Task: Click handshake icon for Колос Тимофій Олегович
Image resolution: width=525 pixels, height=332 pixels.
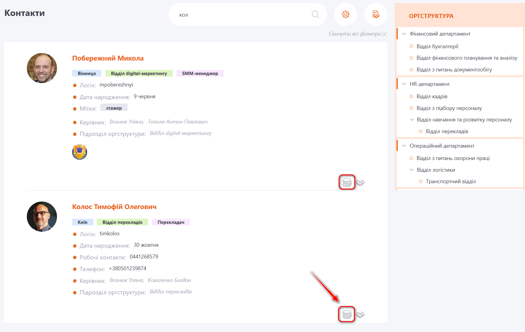Action: pyautogui.click(x=360, y=315)
